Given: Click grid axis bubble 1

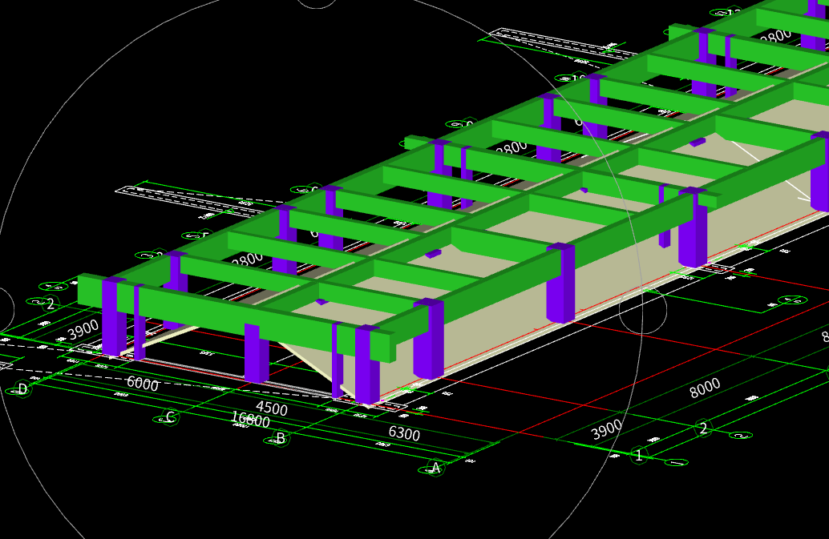Looking at the screenshot, I should pos(639,455).
